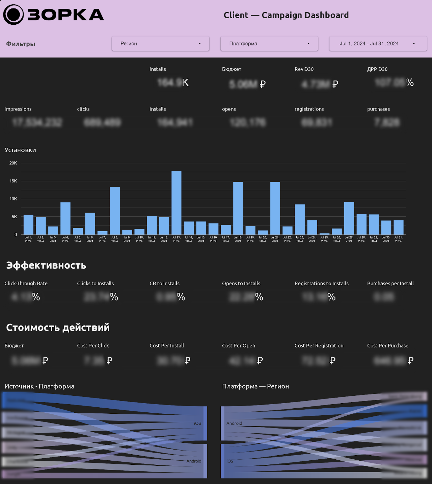432x484 pixels.
Task: Select the Jul 21 bar in Установки chart
Action: (275, 208)
